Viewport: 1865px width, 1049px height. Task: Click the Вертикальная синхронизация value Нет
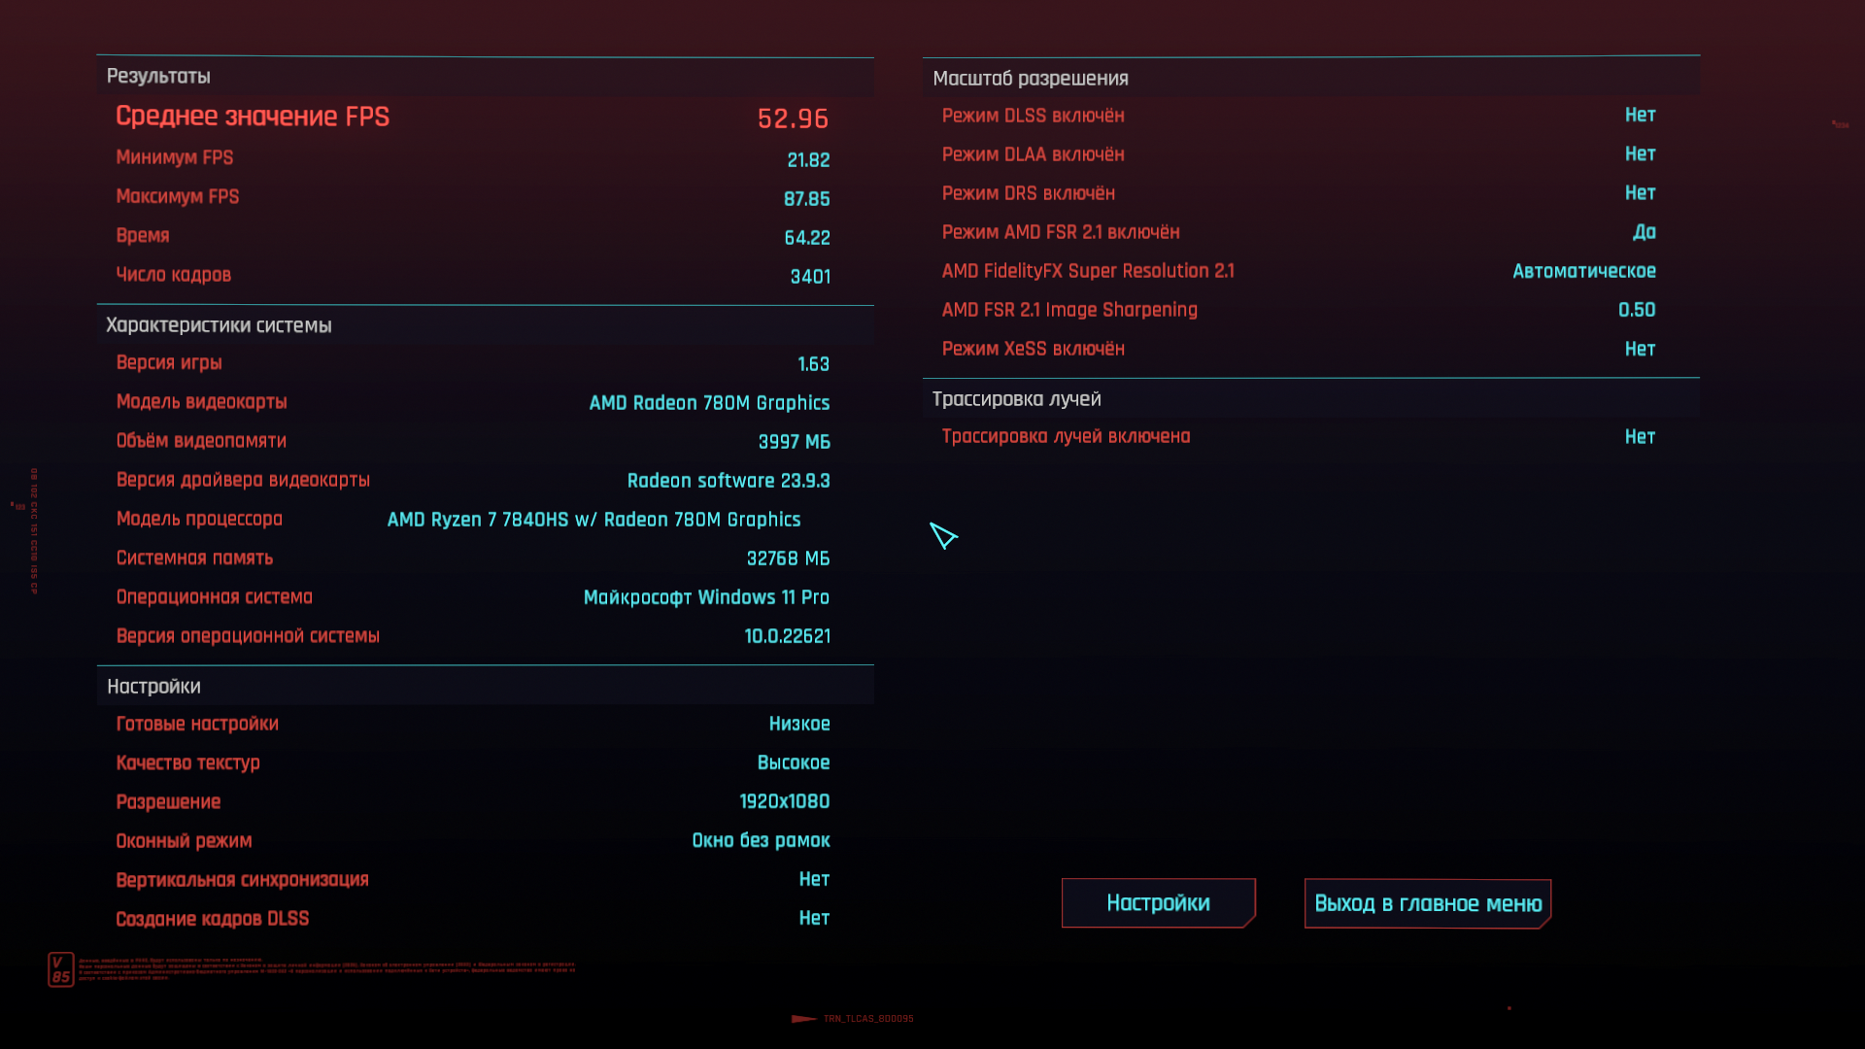pos(814,879)
